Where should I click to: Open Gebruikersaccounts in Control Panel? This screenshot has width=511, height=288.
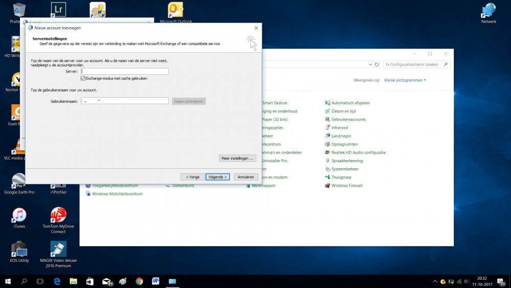coord(348,119)
